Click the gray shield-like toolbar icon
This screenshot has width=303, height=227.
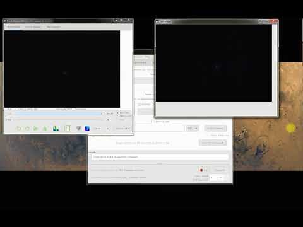[x=78, y=128]
